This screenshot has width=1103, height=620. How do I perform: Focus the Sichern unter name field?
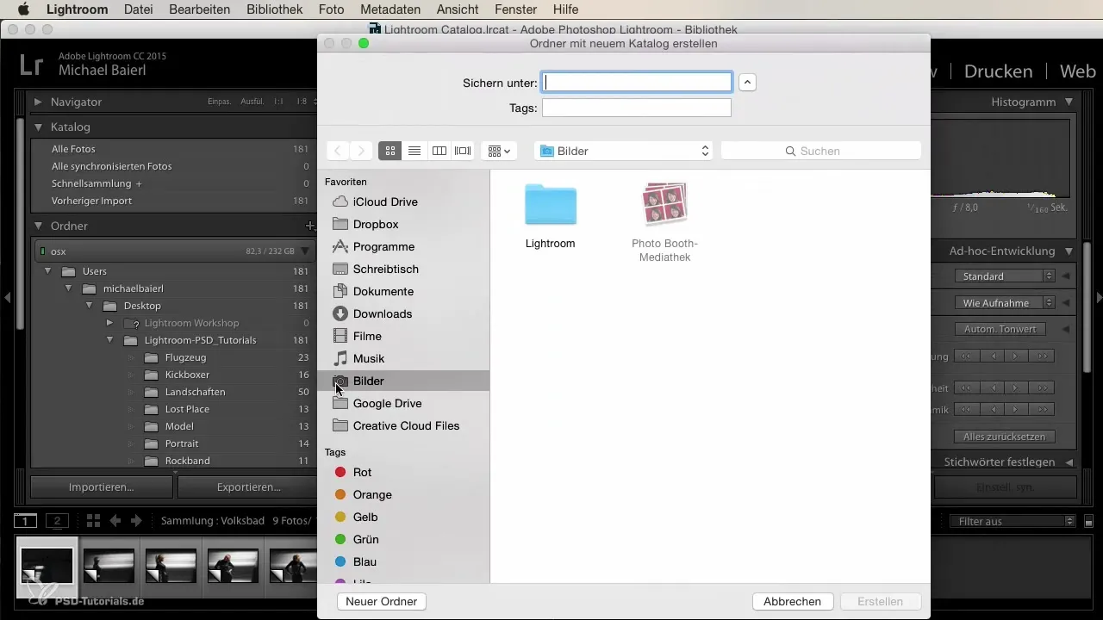[637, 83]
